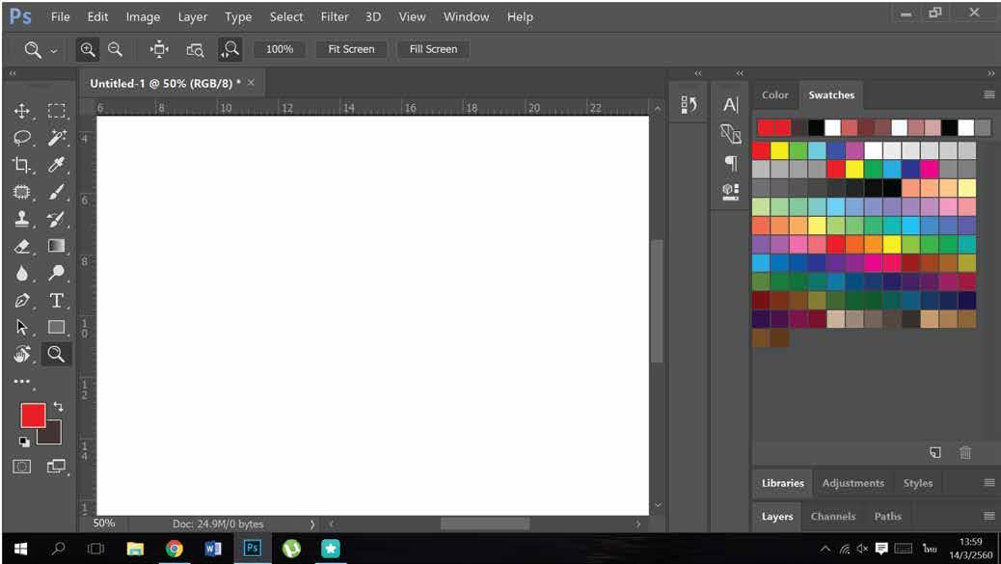
Task: Select the Move tool
Action: point(22,111)
